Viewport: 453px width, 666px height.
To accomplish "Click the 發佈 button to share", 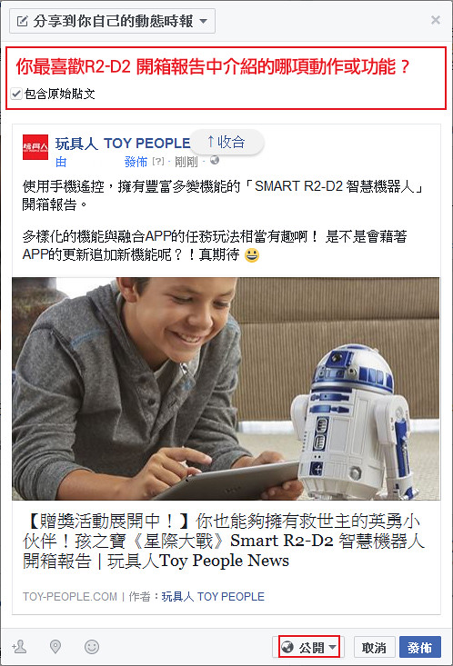I will coord(420,647).
